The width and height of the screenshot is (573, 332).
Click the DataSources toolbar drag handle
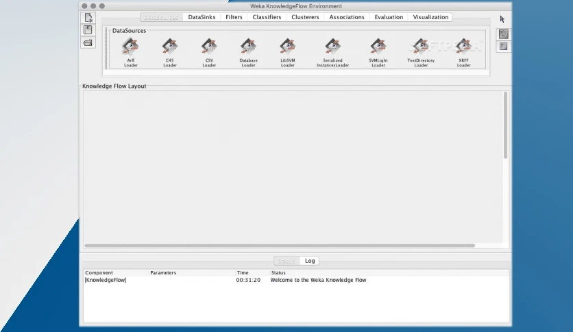(106, 48)
